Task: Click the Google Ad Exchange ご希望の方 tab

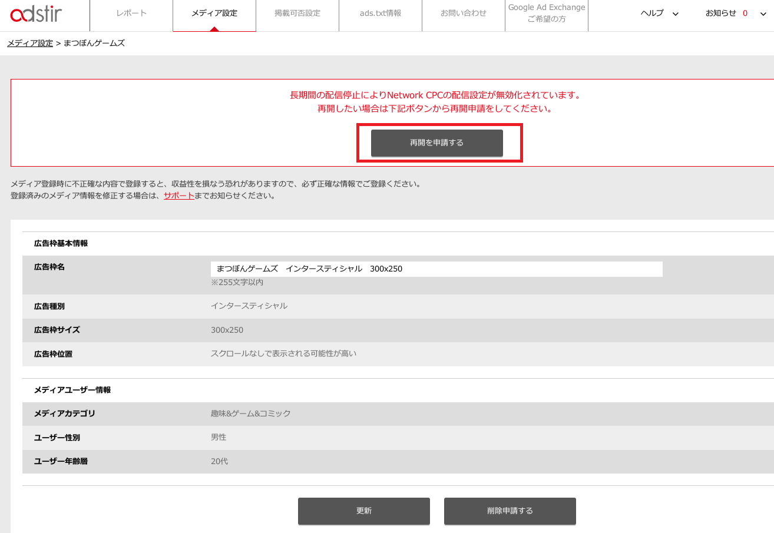Action: point(546,16)
